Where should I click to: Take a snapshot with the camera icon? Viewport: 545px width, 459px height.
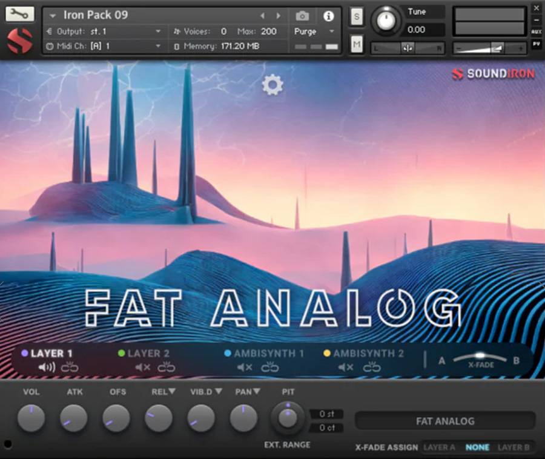[x=302, y=16]
